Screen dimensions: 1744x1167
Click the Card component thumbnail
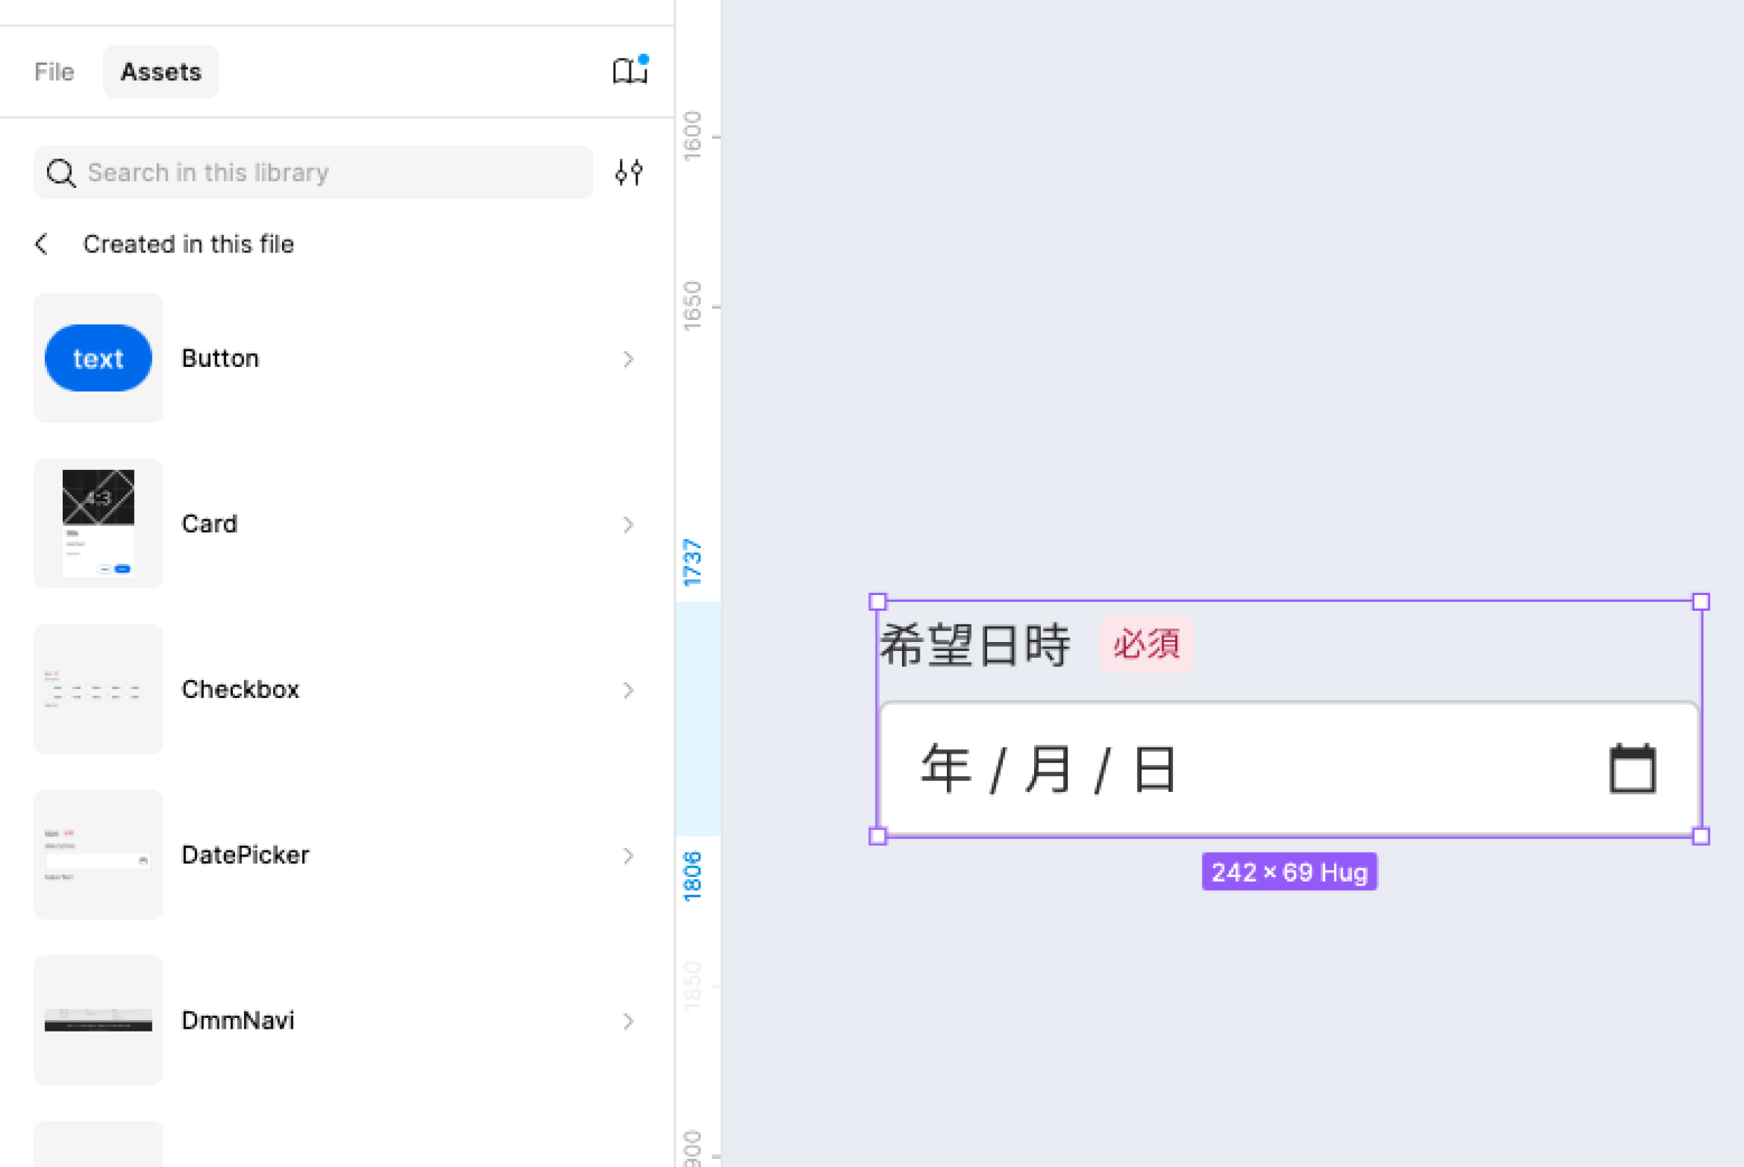click(x=98, y=523)
